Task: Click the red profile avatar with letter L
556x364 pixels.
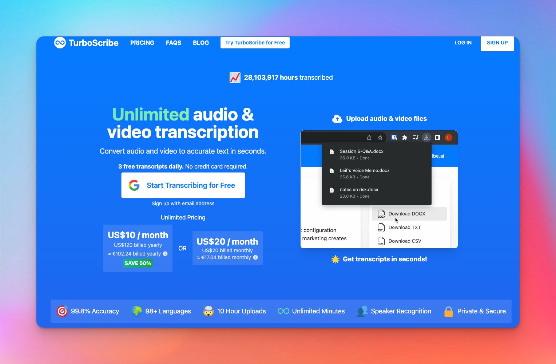Action: tap(448, 137)
